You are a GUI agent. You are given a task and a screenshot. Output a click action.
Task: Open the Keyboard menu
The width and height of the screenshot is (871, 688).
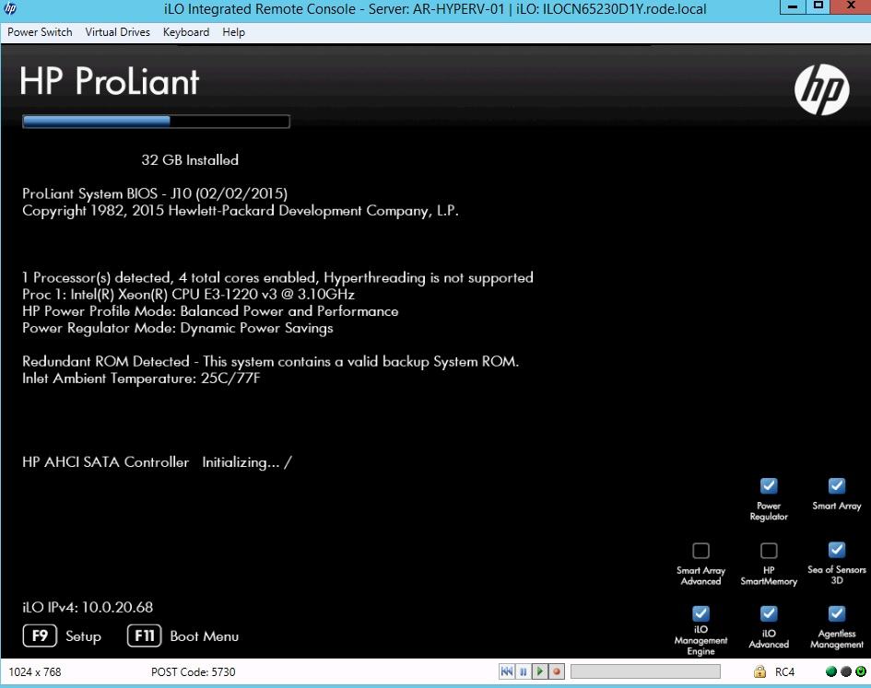[x=185, y=32]
